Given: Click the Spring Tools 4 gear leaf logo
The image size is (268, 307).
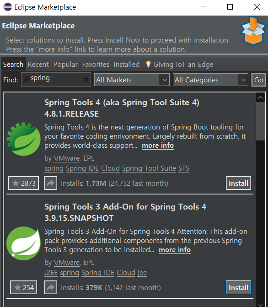Looking at the screenshot, I should 23,139.
